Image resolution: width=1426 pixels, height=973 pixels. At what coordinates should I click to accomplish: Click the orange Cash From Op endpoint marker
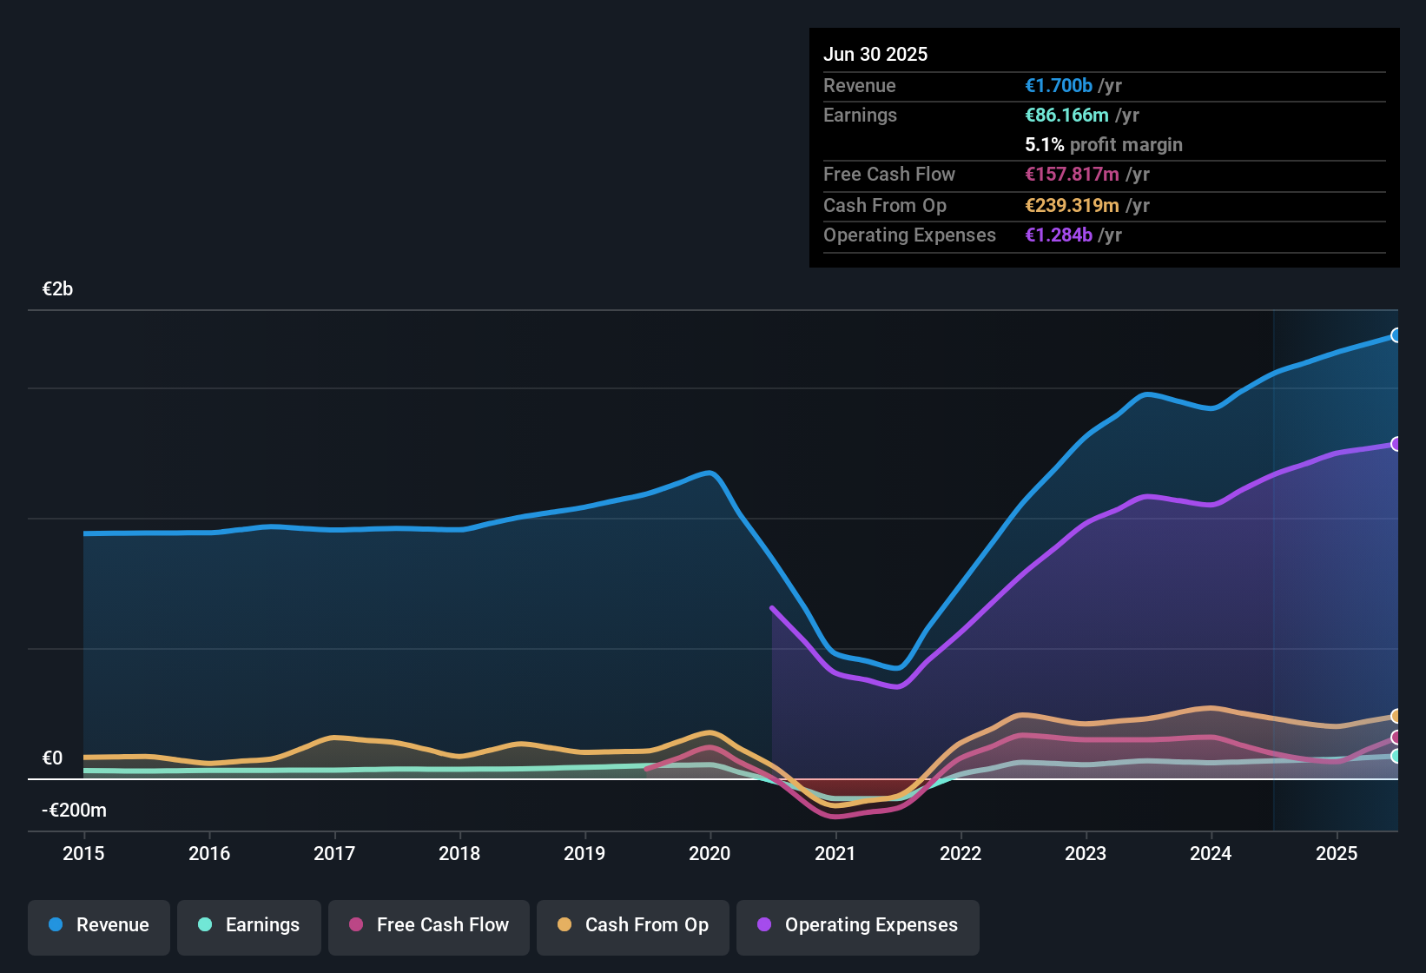pyautogui.click(x=1395, y=716)
